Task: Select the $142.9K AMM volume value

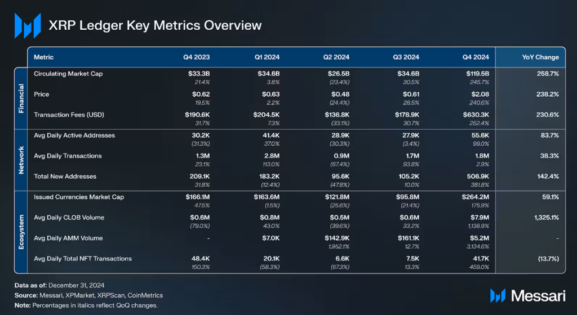Action: 337,238
